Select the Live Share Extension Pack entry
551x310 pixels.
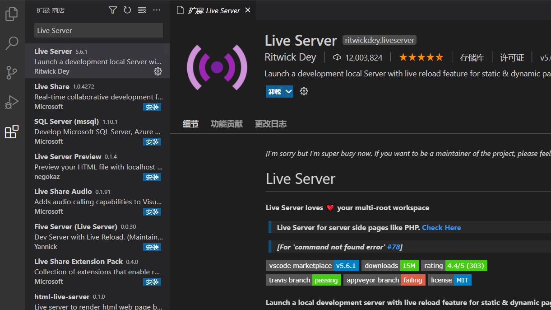97,271
